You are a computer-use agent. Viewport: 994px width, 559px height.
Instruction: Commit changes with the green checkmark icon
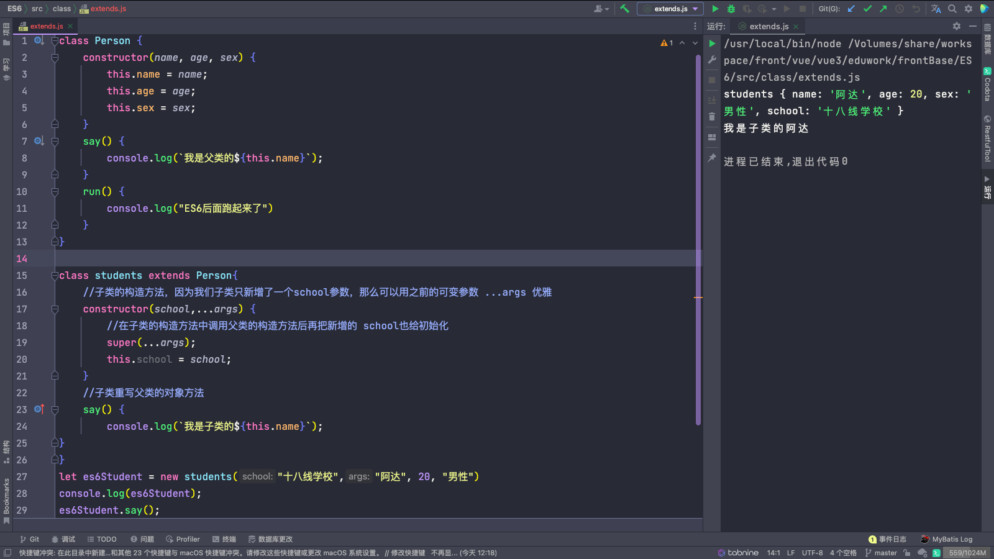pyautogui.click(x=867, y=9)
